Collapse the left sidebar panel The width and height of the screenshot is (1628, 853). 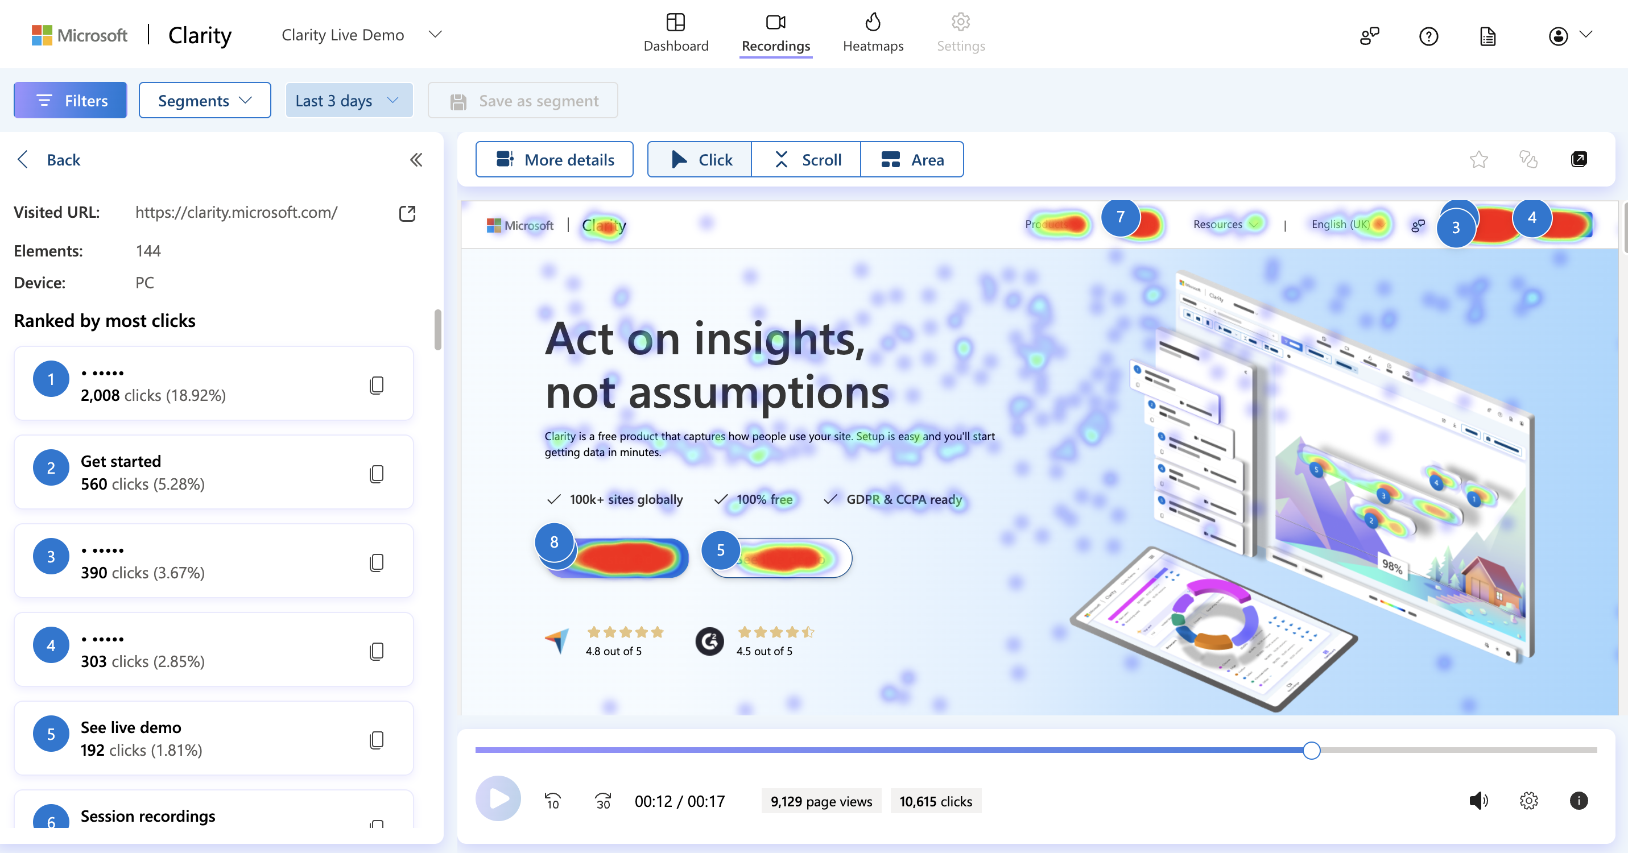pyautogui.click(x=417, y=159)
